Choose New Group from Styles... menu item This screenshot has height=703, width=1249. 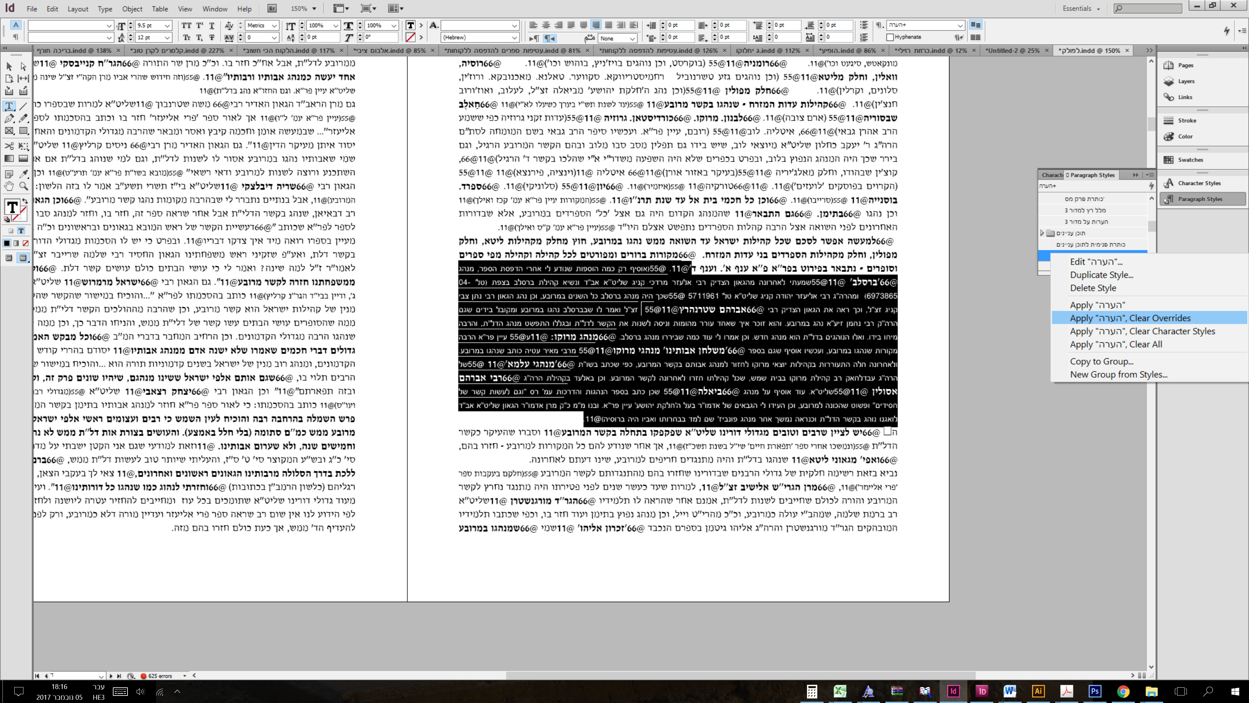pos(1119,374)
